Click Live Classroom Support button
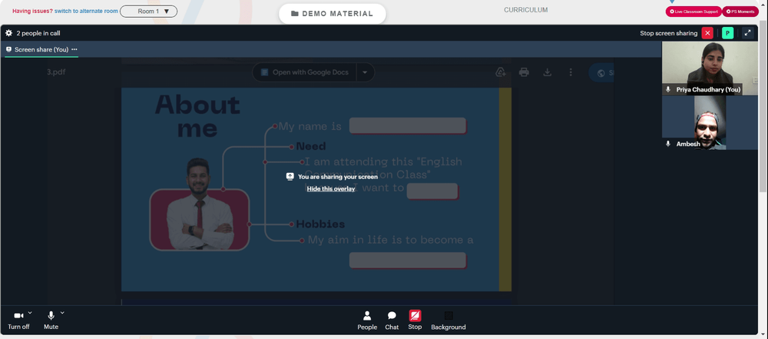This screenshot has height=339, width=768. [693, 12]
